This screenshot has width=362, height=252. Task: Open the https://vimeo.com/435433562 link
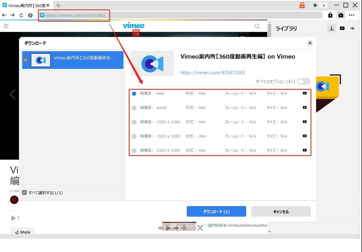(x=213, y=72)
